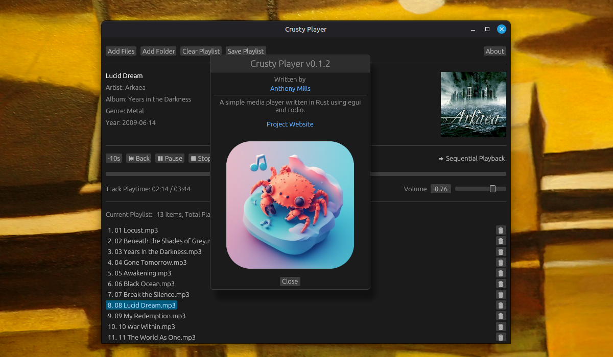The width and height of the screenshot is (613, 357).
Task: Click the volume value field 0.76
Action: (x=440, y=189)
